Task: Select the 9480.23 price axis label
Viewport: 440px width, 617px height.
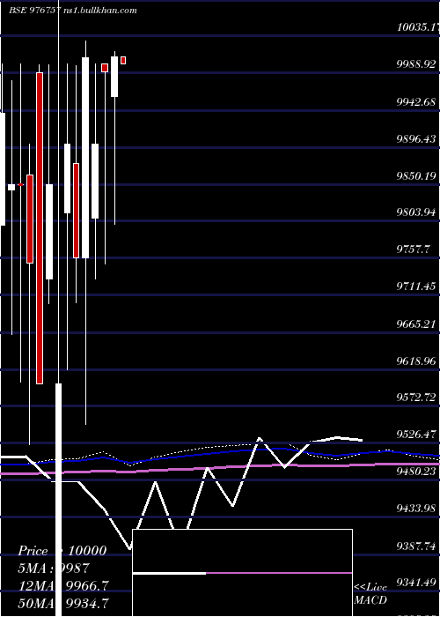Action: (x=416, y=472)
